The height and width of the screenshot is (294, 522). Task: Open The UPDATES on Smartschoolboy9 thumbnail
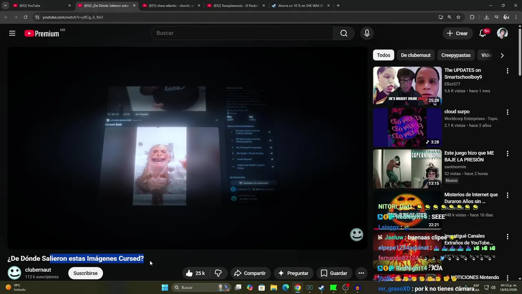[407, 86]
